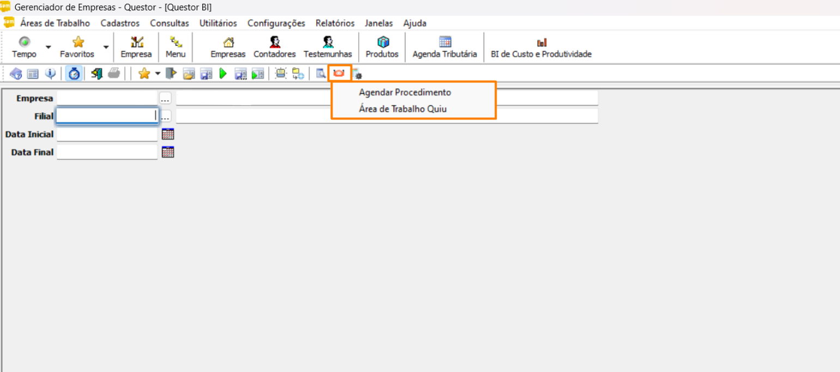Image resolution: width=840 pixels, height=372 pixels.
Task: Choose Área de Trabalho Quiu option
Action: [x=402, y=109]
